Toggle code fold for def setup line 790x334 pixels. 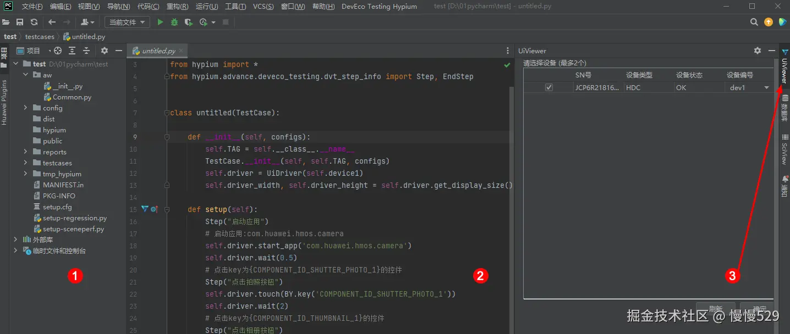[166, 210]
